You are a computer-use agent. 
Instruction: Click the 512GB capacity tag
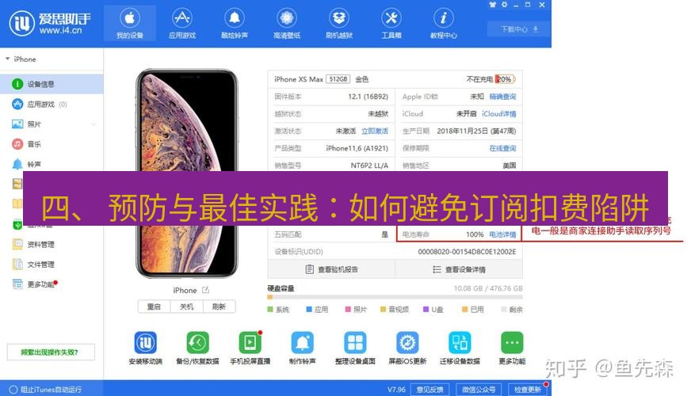(x=338, y=79)
